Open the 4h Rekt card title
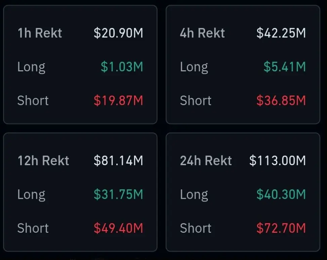327x260 pixels. [x=202, y=33]
